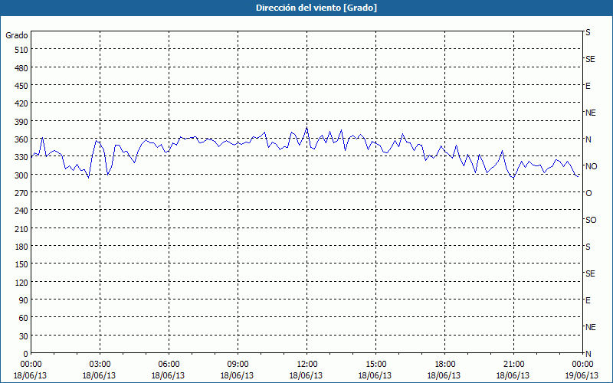Click the 210 degree axis label
Screen dimensions: 613x383
[x=21, y=229]
